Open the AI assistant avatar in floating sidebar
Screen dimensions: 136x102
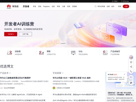coord(131,57)
